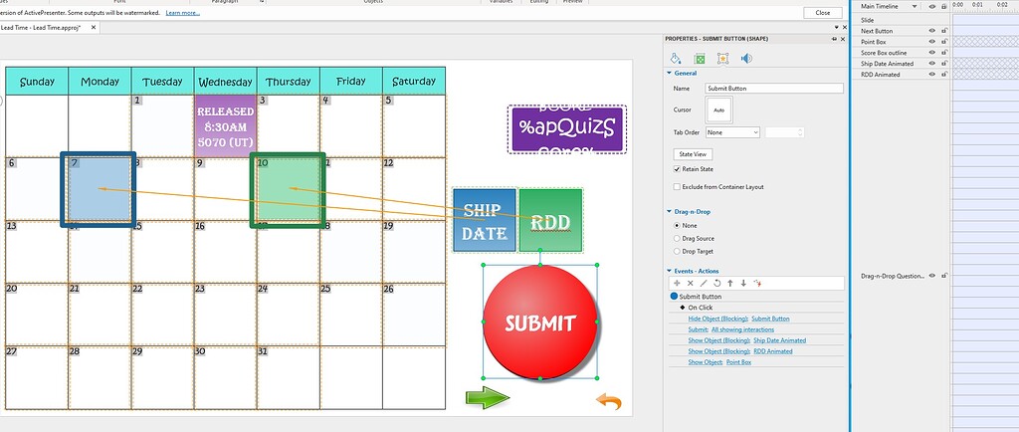Screen dimensions: 1019x432
Task: Click the green next arrow on the slide
Action: click(488, 397)
